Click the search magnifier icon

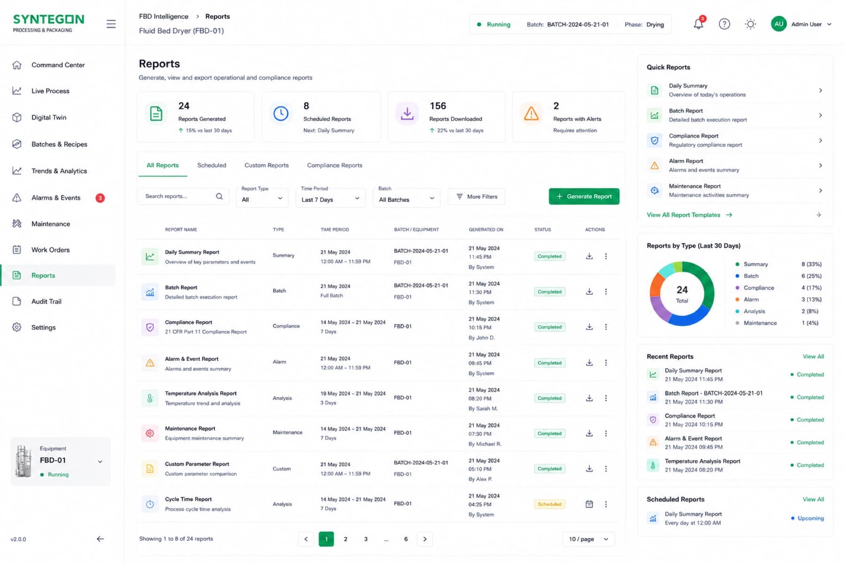(x=219, y=196)
